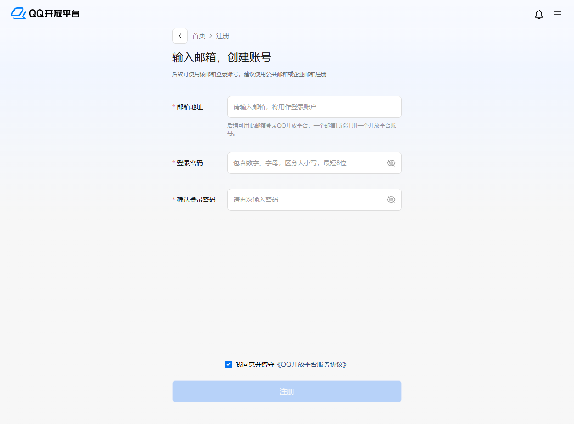Screen dimensions: 574x424
Task: Open the hamburger menu at top right
Action: coord(557,15)
